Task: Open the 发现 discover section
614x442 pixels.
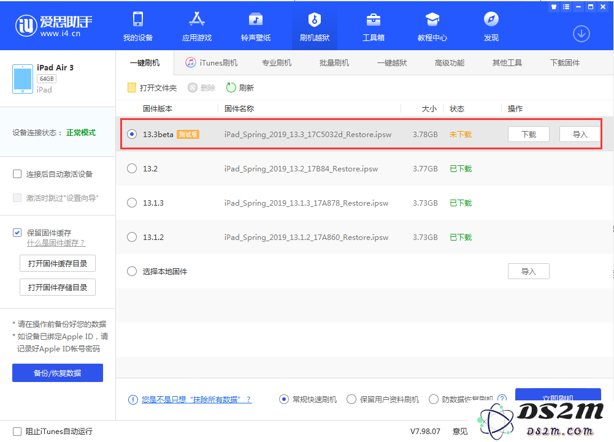Action: click(x=491, y=26)
